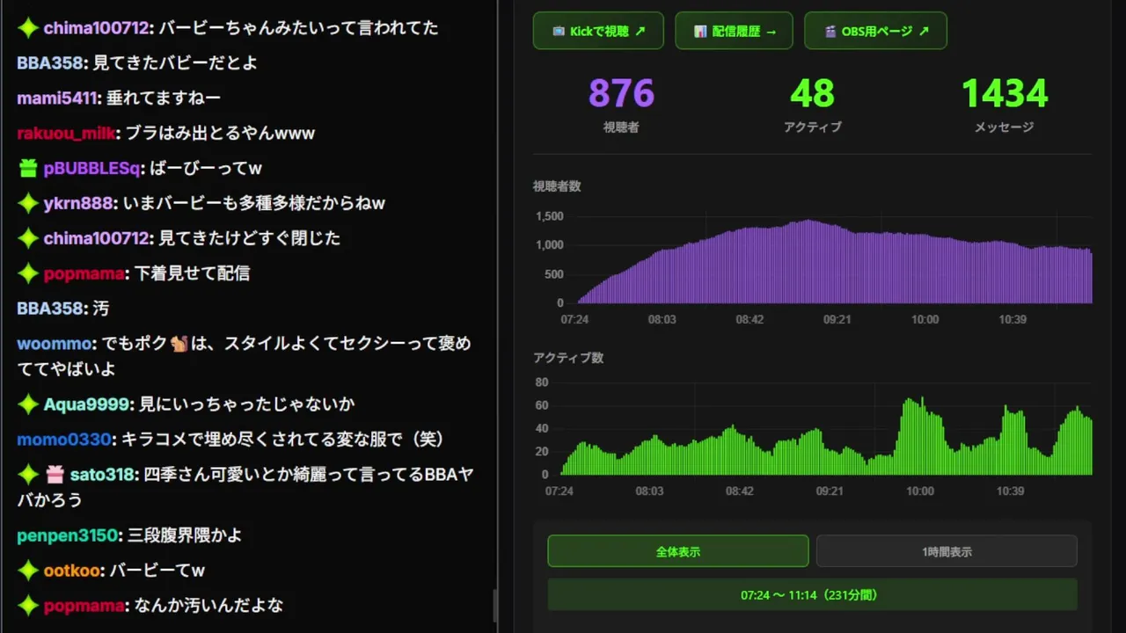Image resolution: width=1126 pixels, height=633 pixels.
Task: Open the Kickで視聴 button
Action: click(x=599, y=31)
